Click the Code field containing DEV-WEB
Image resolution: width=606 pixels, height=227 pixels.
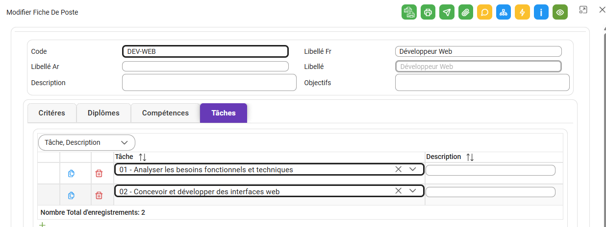pyautogui.click(x=205, y=51)
